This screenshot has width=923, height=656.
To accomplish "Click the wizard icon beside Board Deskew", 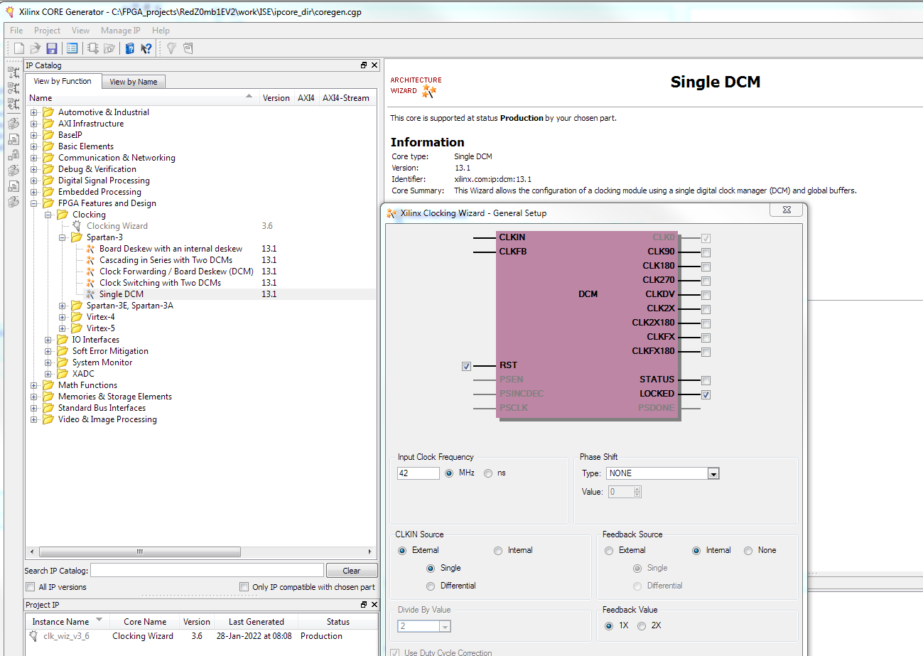I will click(90, 249).
